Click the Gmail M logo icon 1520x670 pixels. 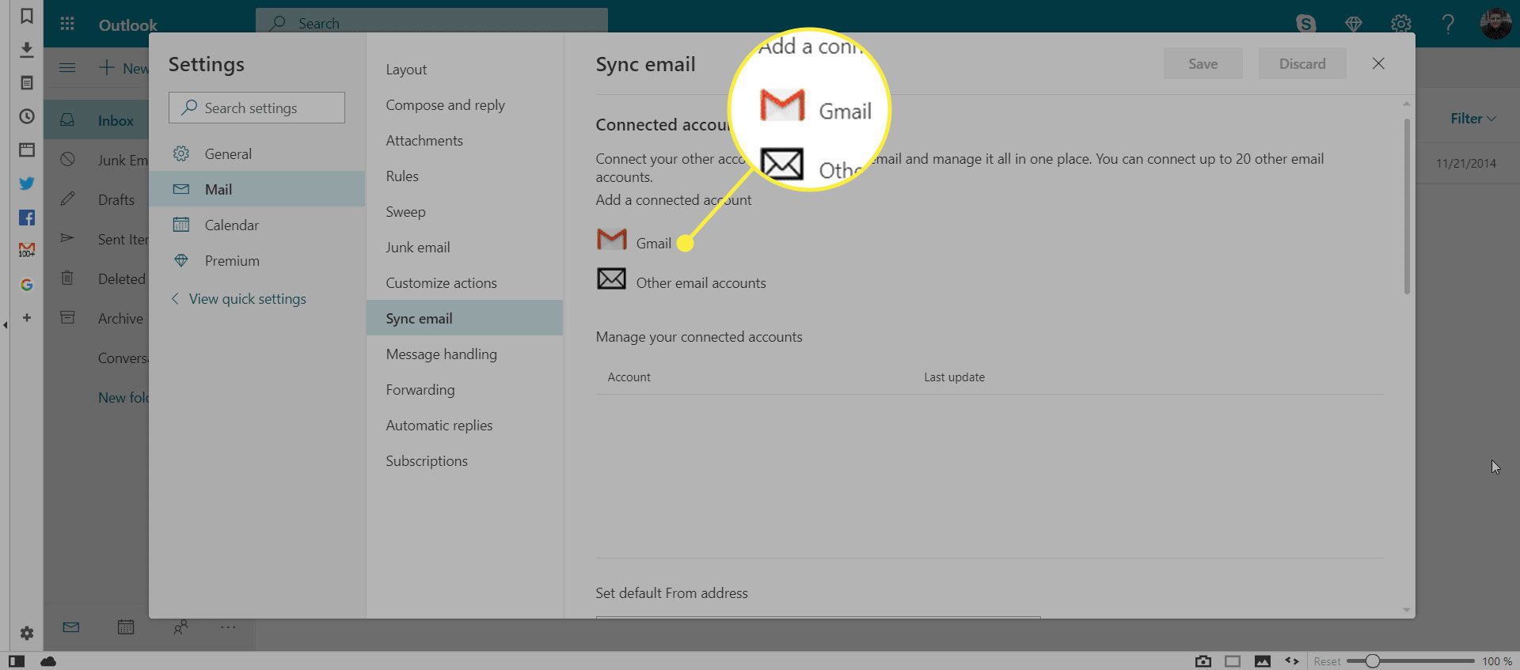click(x=611, y=239)
